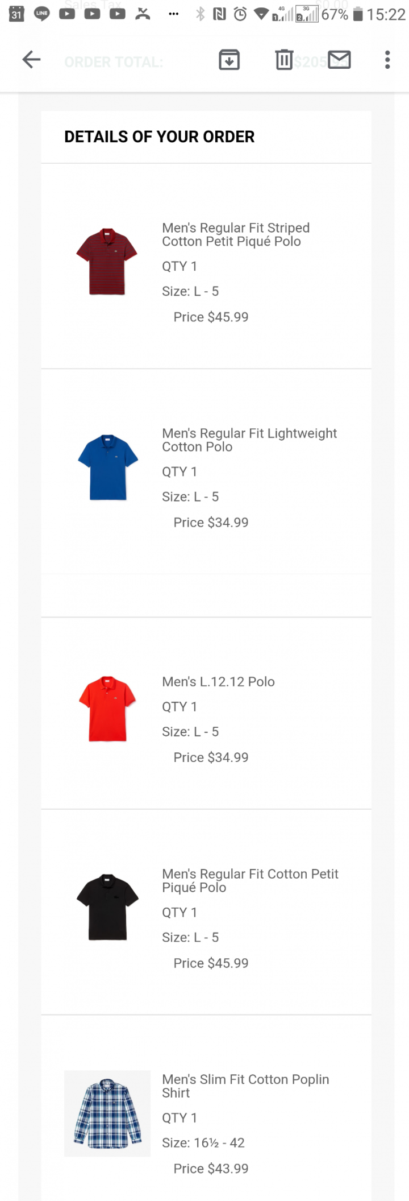Viewport: 409px width, 1201px height.
Task: Select Men's Regular Fit Lightweight Cotton Polo
Action: tap(249, 440)
